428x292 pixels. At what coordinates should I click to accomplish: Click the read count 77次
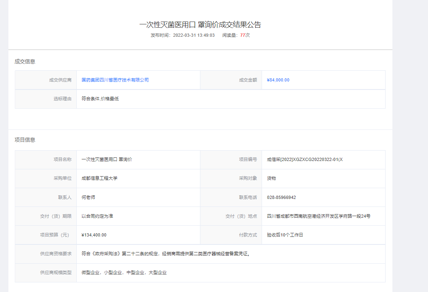click(x=245, y=35)
